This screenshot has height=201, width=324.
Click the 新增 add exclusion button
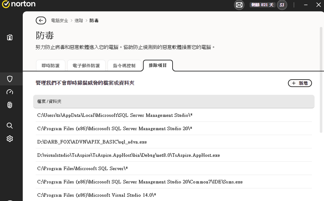click(300, 83)
